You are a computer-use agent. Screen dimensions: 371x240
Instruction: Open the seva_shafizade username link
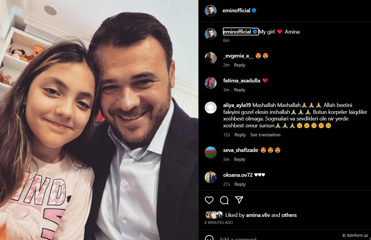click(x=241, y=150)
